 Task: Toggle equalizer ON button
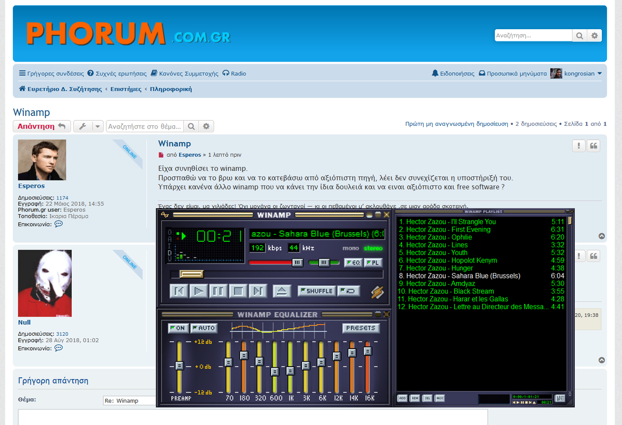tap(178, 328)
